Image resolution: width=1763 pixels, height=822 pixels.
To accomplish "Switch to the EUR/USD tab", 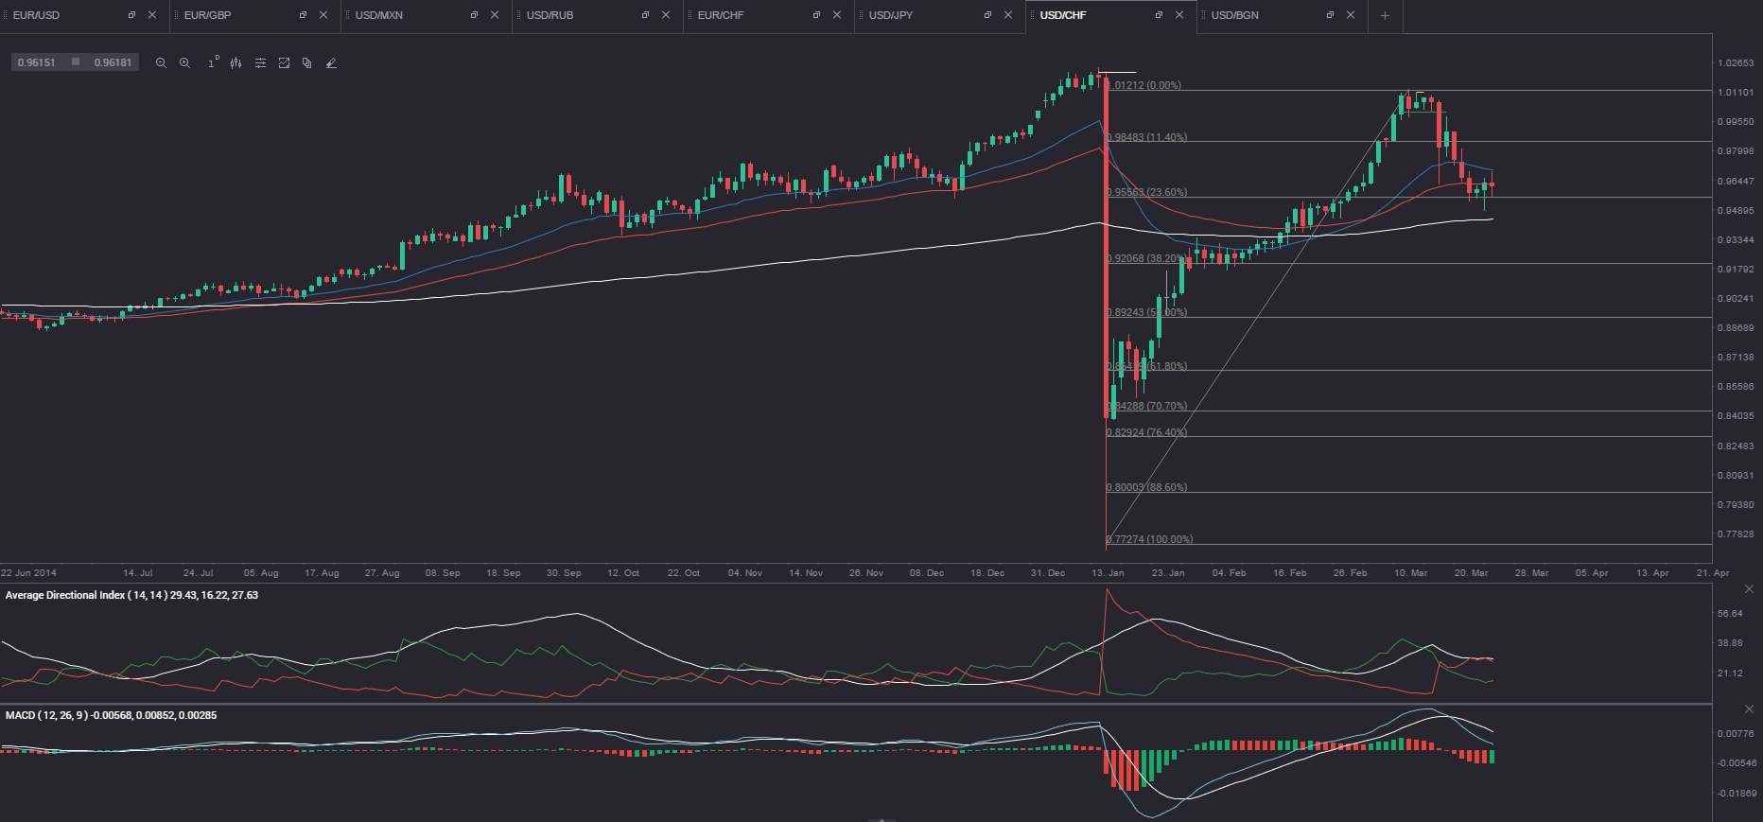I will point(37,15).
